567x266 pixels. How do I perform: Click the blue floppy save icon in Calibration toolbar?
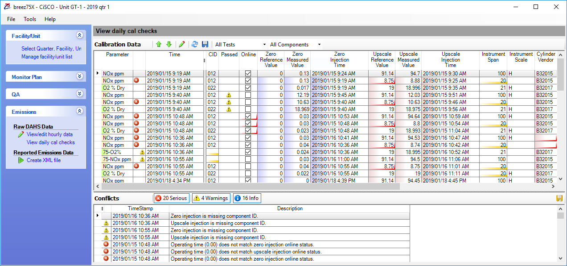[x=205, y=44]
